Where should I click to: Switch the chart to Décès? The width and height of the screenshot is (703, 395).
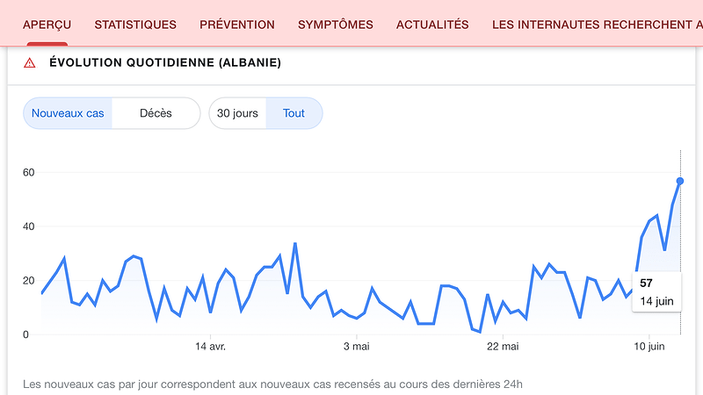pyautogui.click(x=156, y=113)
